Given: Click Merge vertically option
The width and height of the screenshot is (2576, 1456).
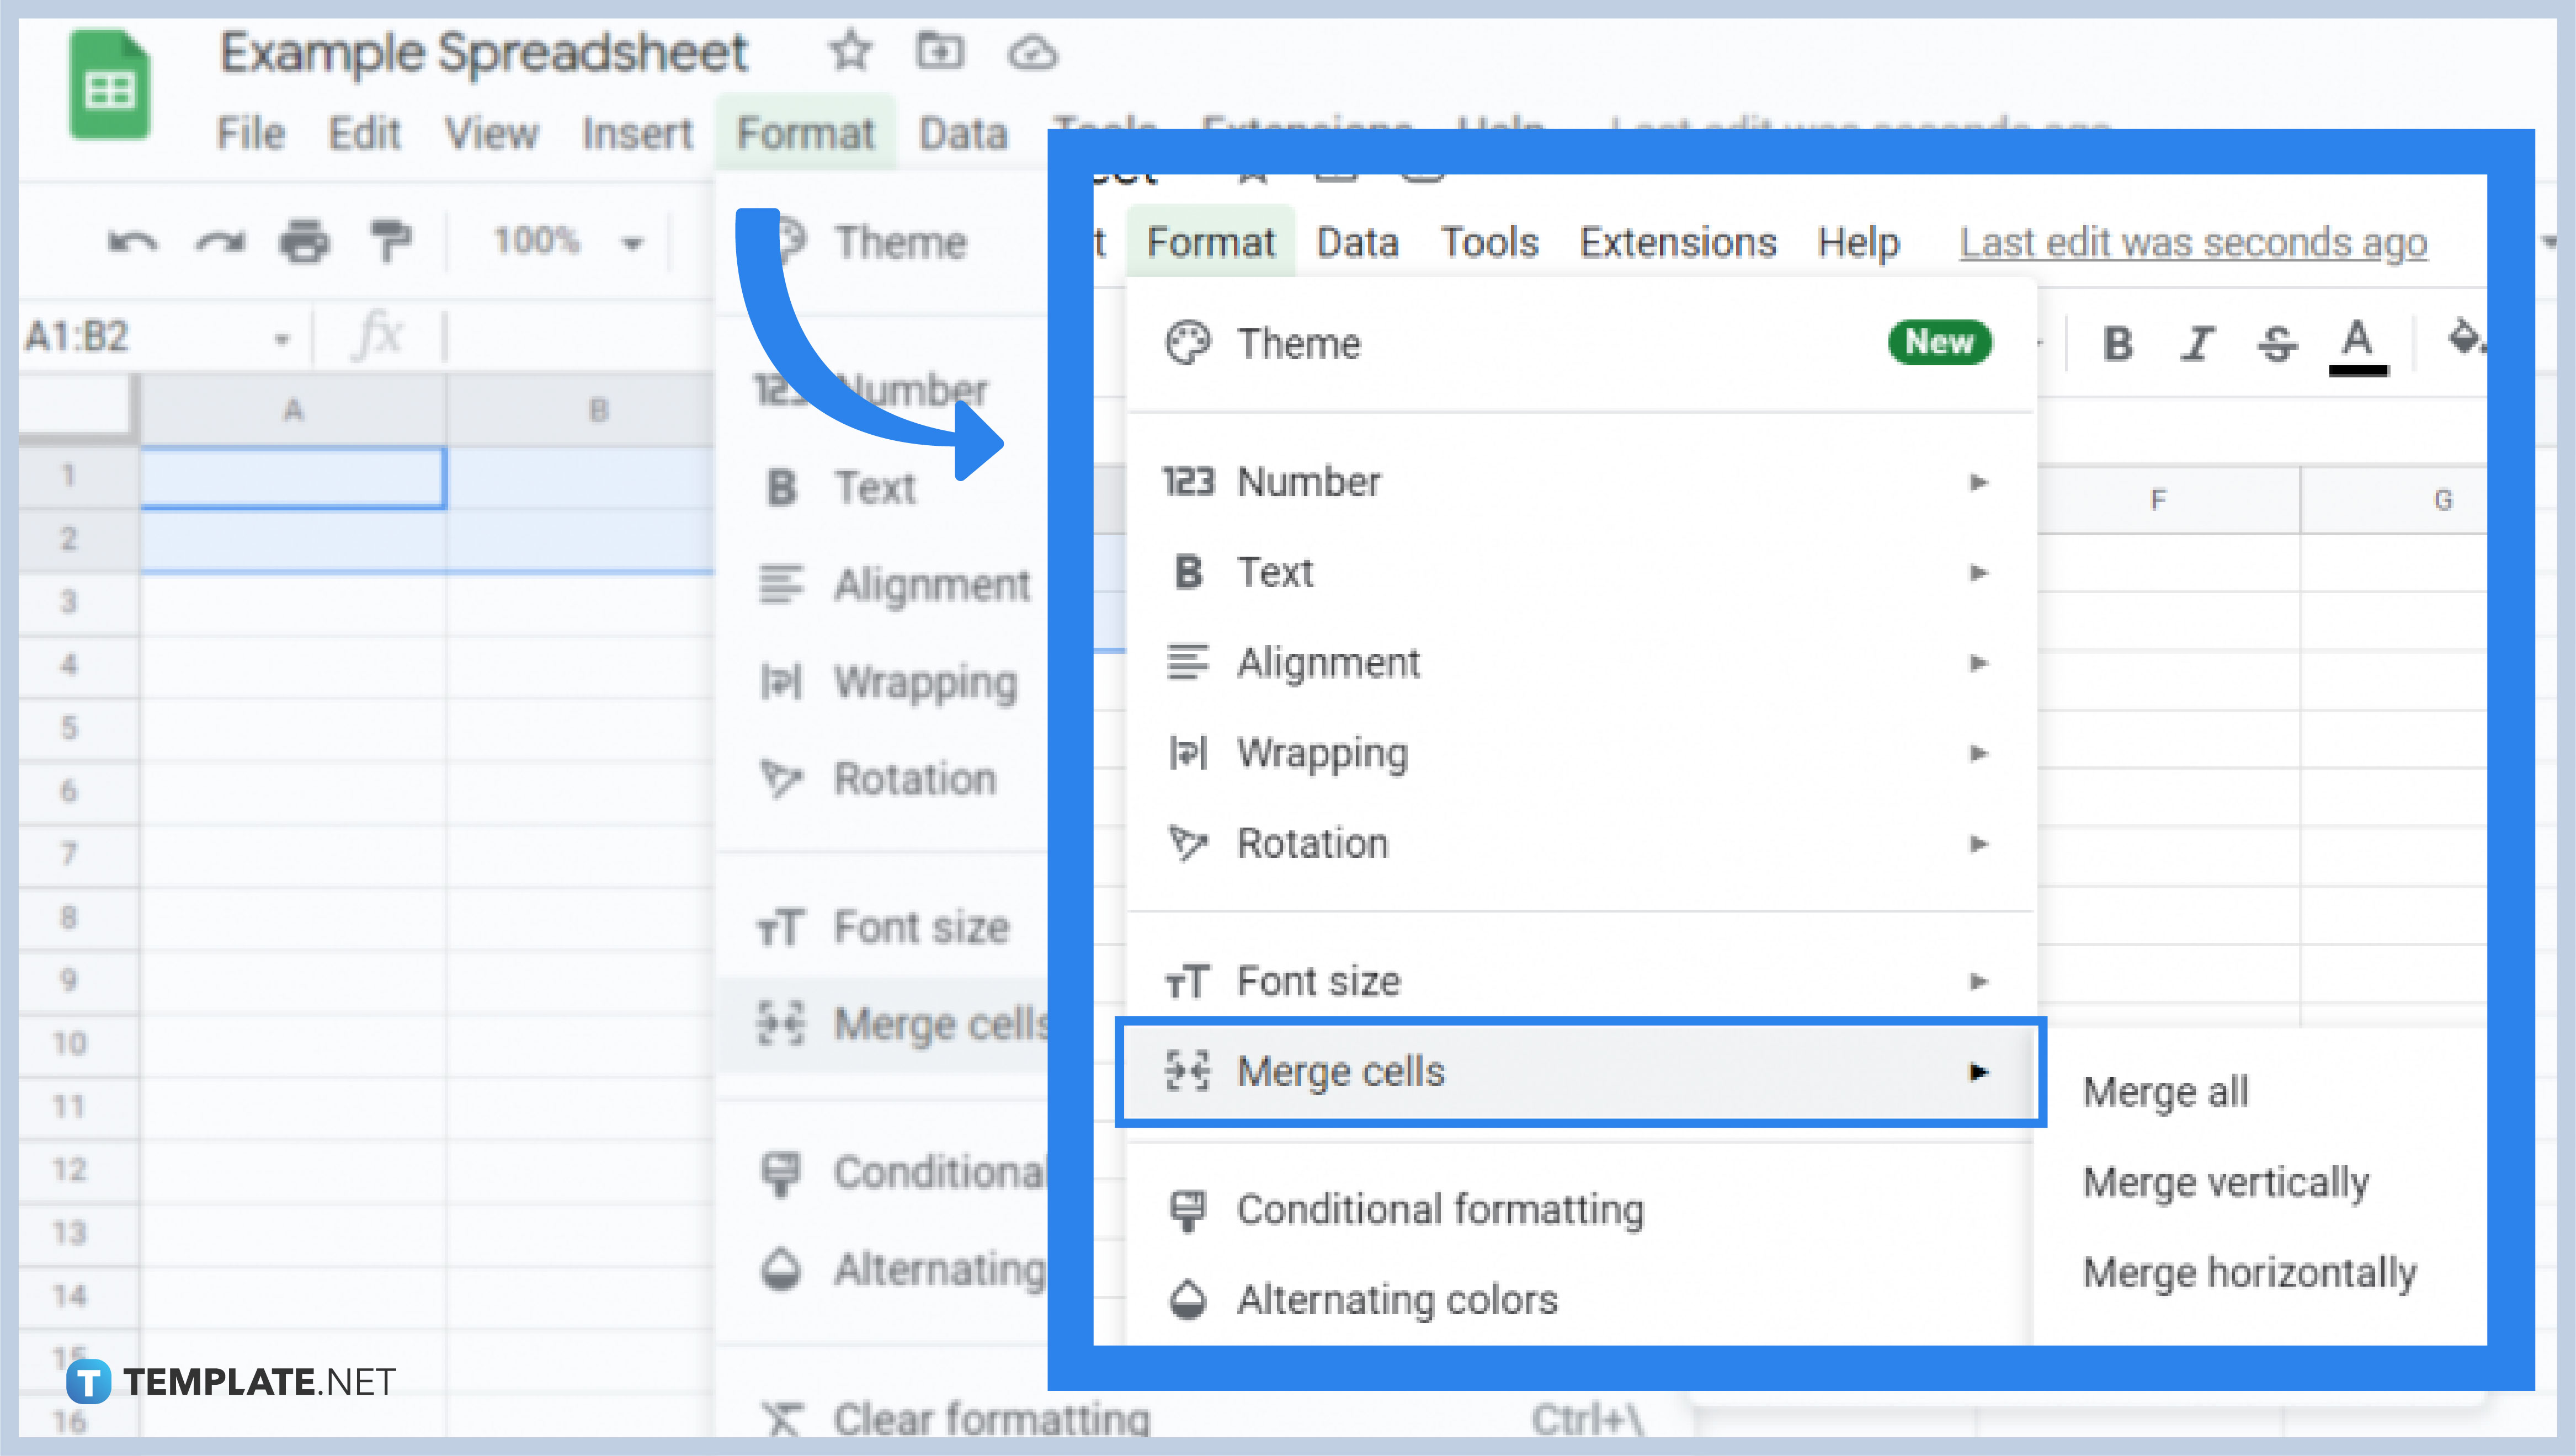Looking at the screenshot, I should point(2226,1180).
